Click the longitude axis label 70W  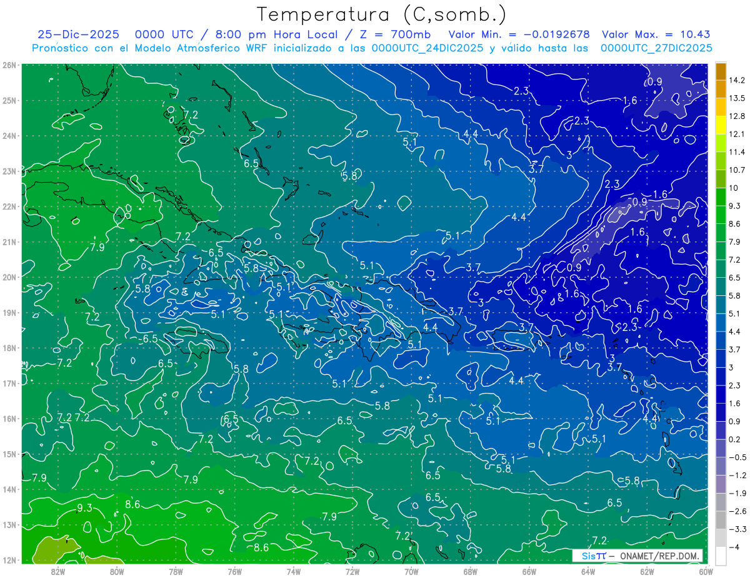411,571
